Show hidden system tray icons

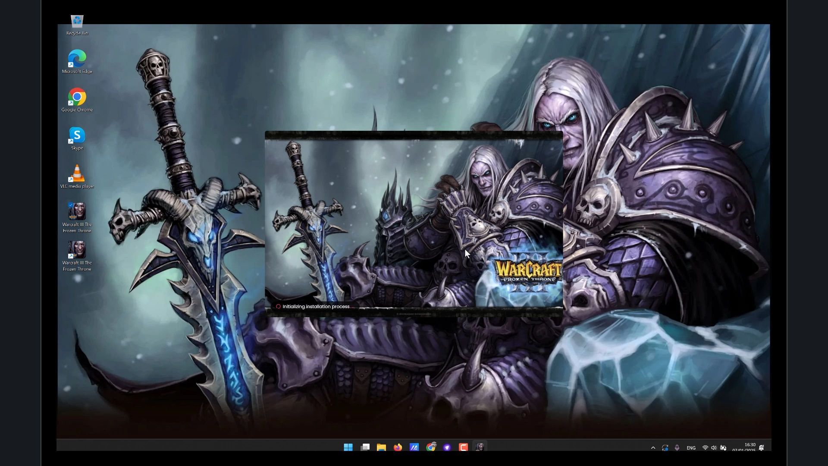[x=653, y=448]
